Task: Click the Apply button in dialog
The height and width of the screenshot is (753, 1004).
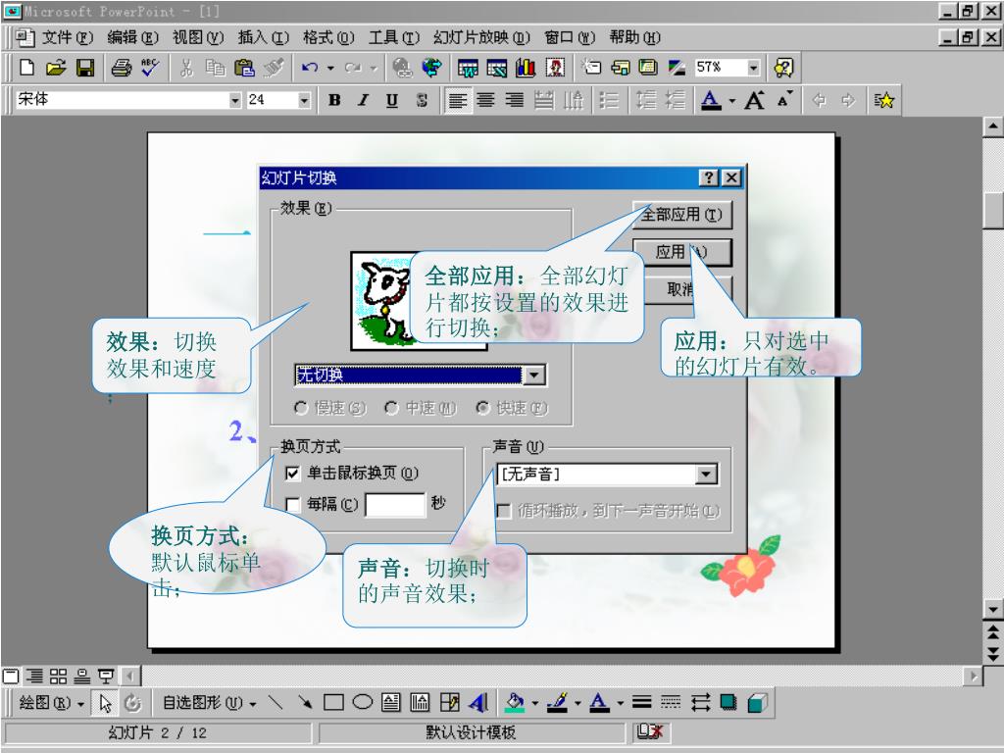Action: 682,252
